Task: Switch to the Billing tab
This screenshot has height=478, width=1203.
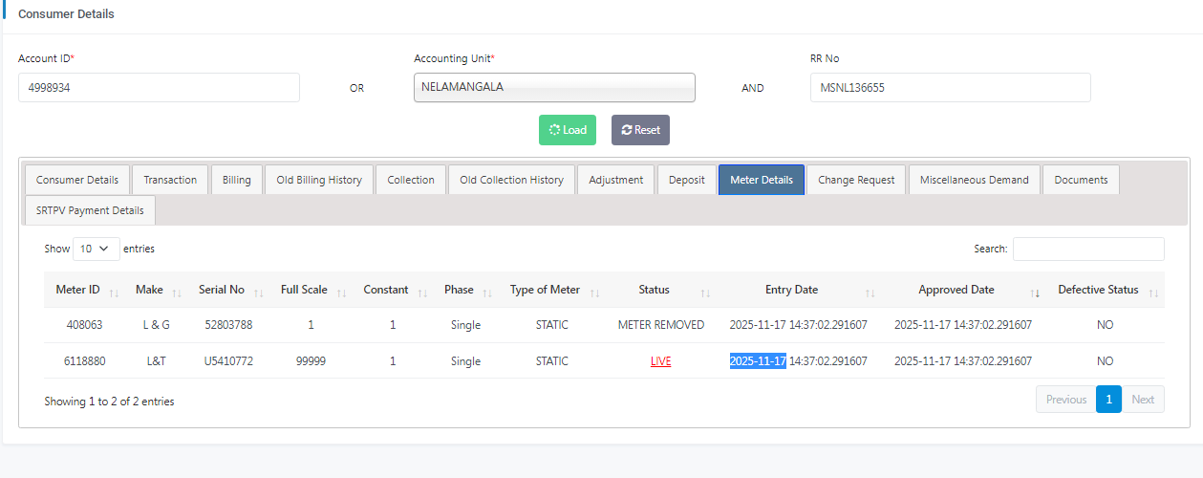Action: tap(237, 180)
